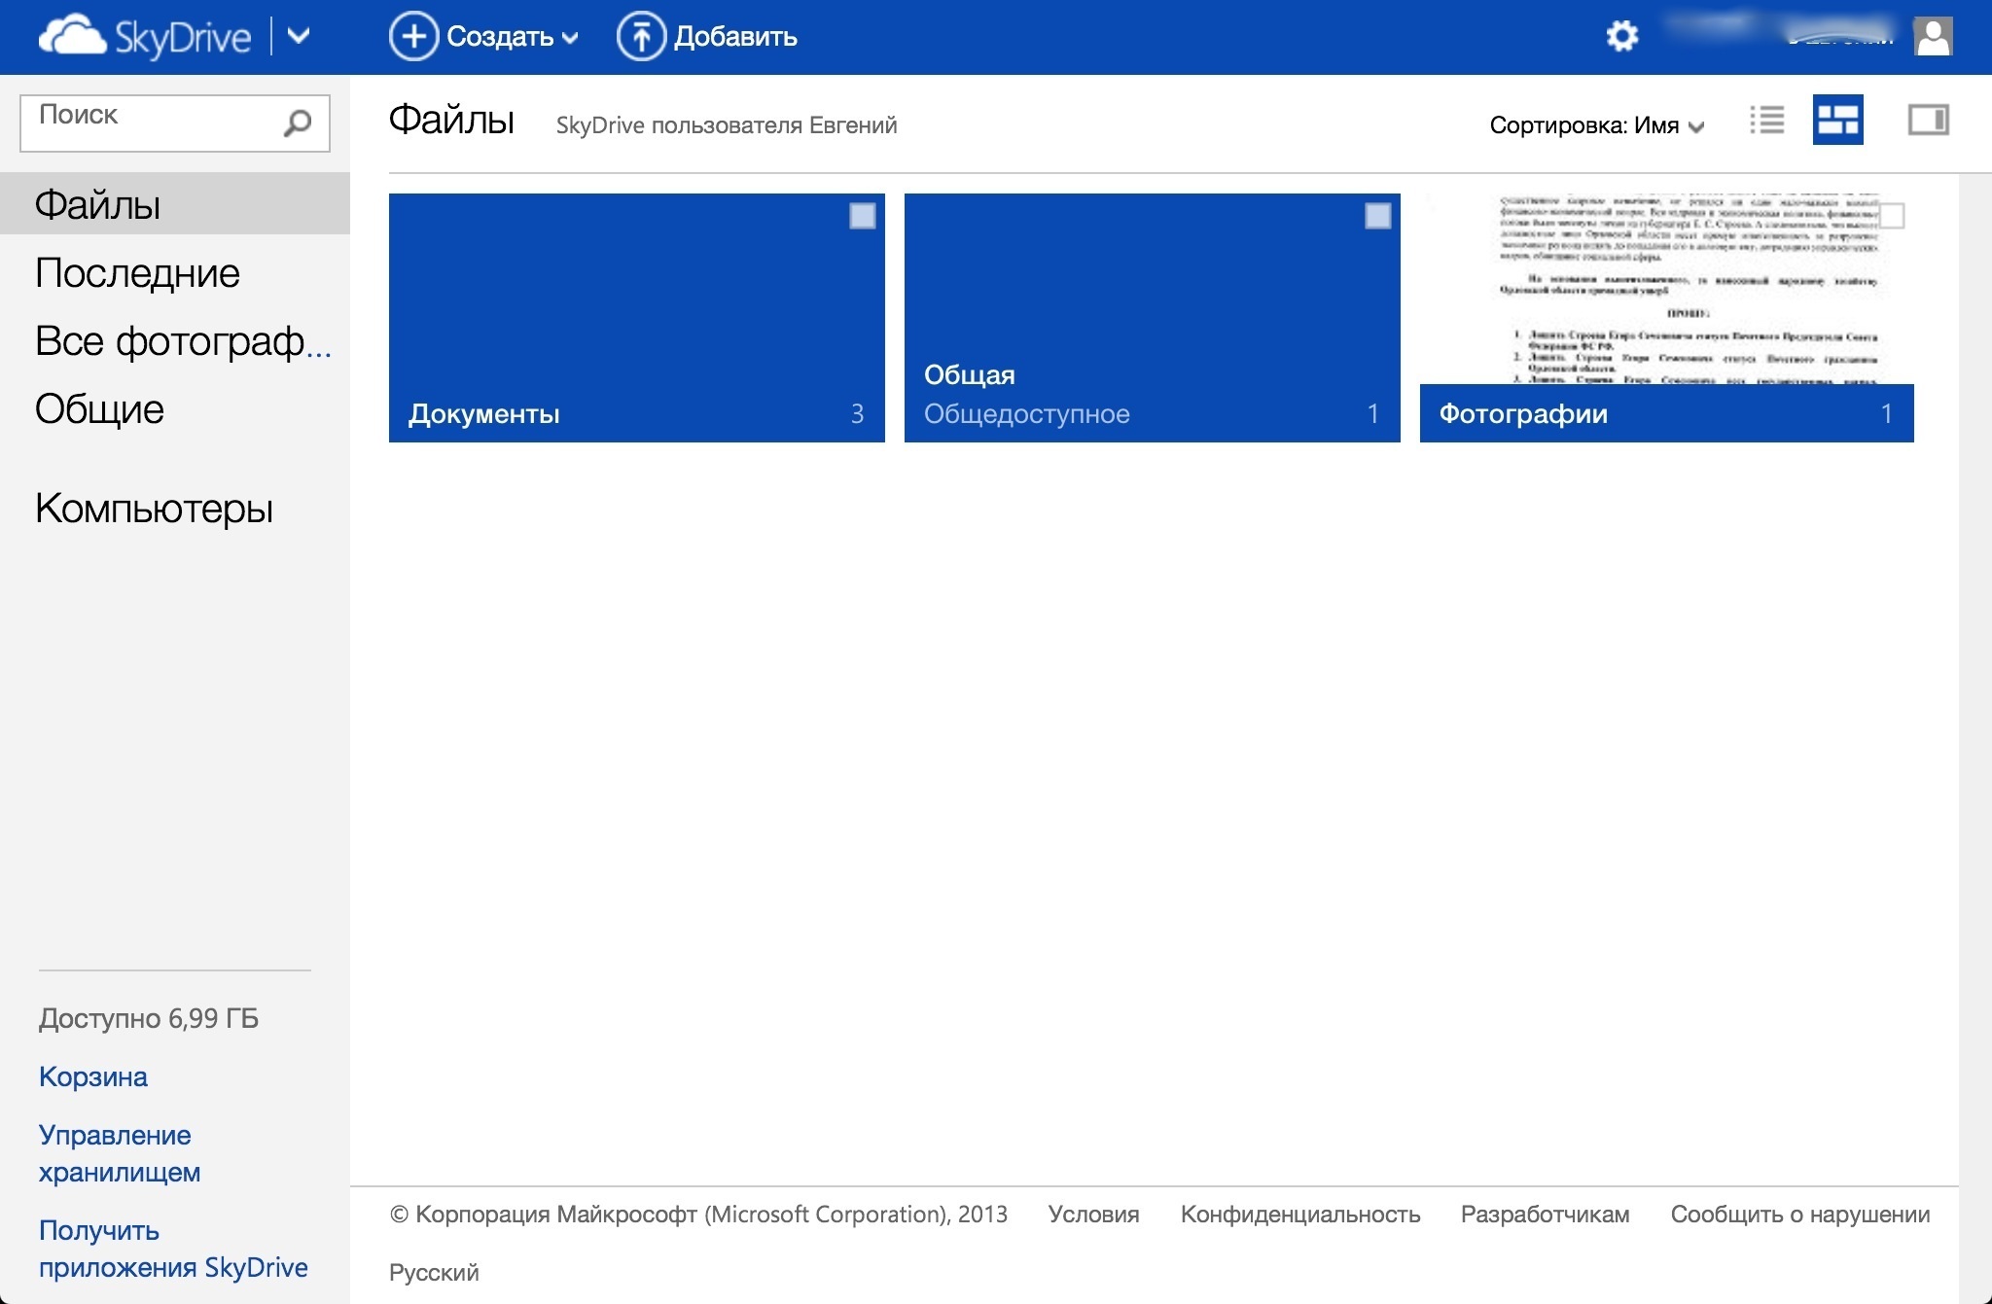Select Файлы in the left sidebar
Viewport: 1992px width, 1304px height.
[x=175, y=204]
